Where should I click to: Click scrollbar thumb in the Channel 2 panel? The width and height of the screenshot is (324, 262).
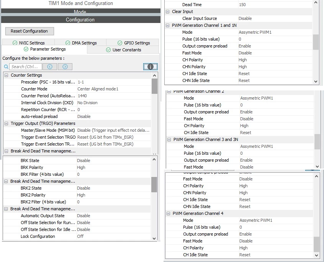317,142
